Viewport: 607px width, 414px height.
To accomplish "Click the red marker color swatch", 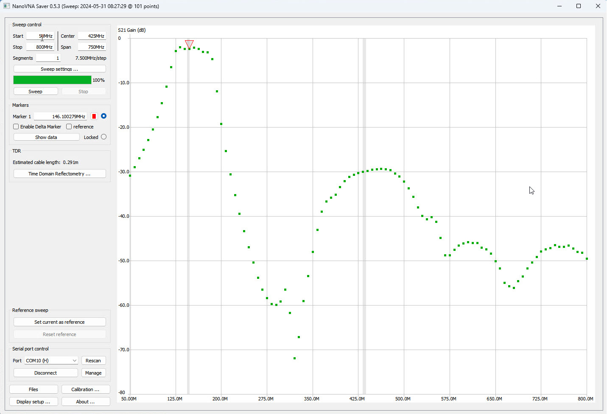I will click(94, 116).
